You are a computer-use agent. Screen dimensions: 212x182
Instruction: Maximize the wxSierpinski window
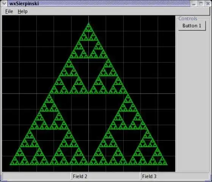click(x=201, y=4)
